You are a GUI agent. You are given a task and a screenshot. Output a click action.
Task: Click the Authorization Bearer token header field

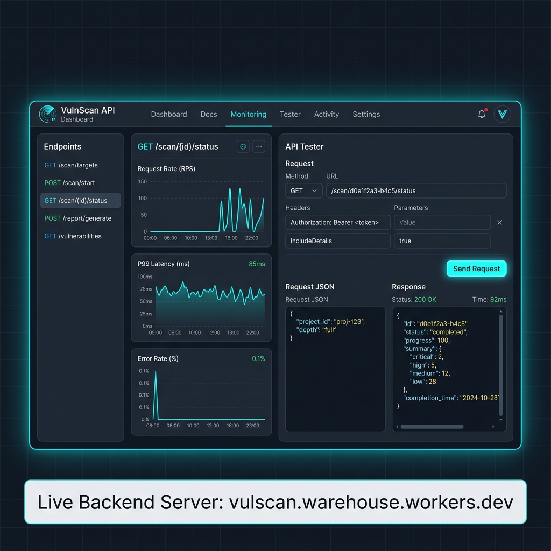tap(338, 222)
